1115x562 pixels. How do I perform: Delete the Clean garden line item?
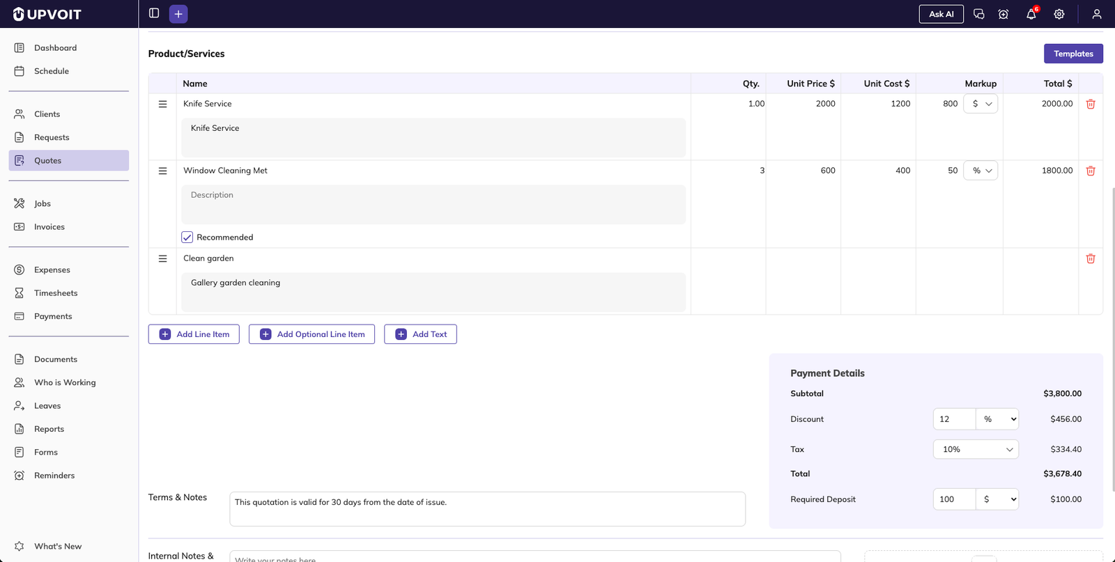pyautogui.click(x=1091, y=258)
